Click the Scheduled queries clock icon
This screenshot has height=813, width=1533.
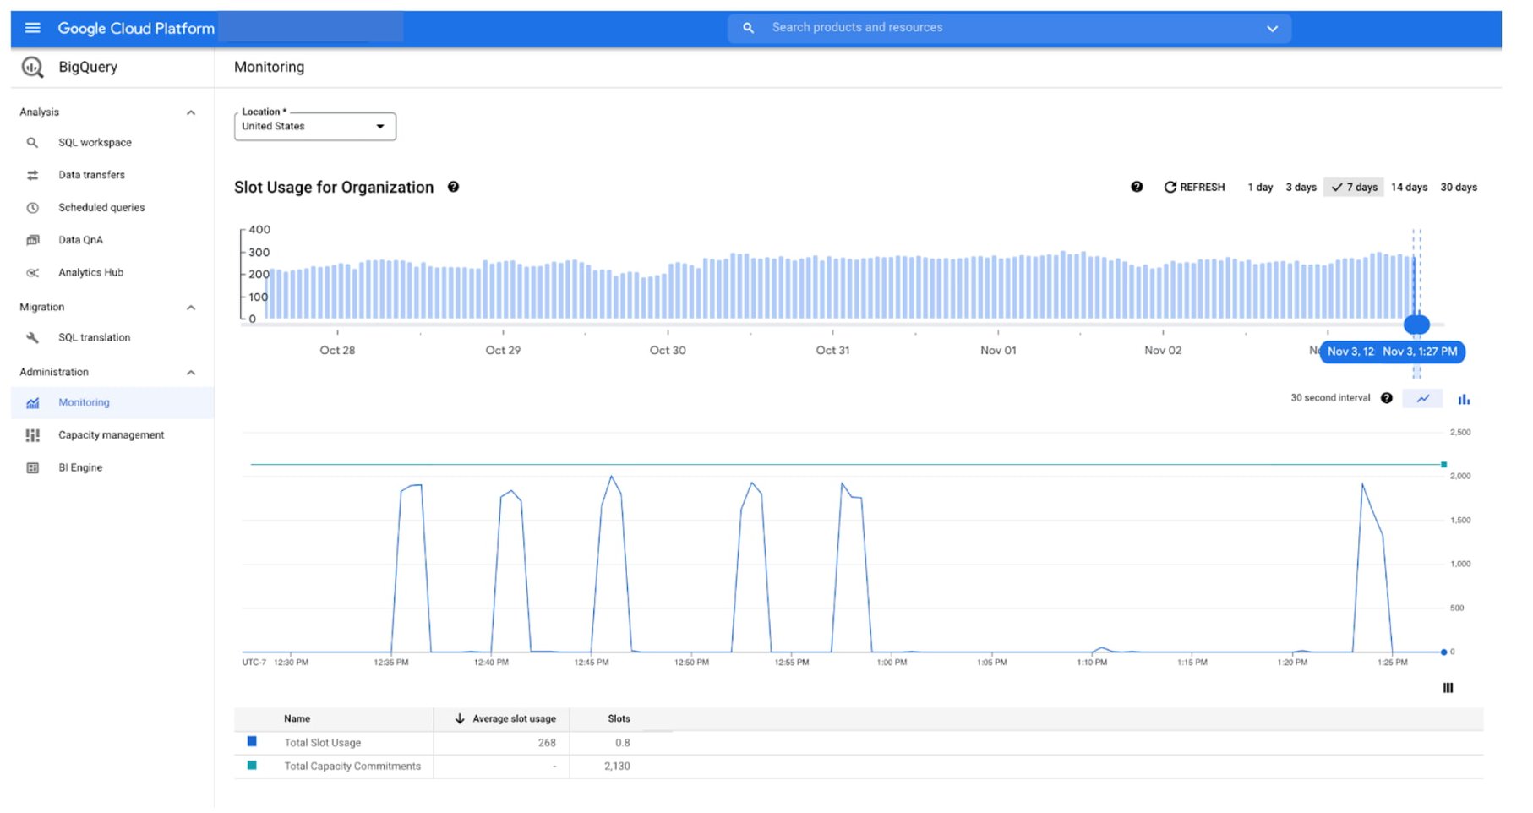(32, 208)
